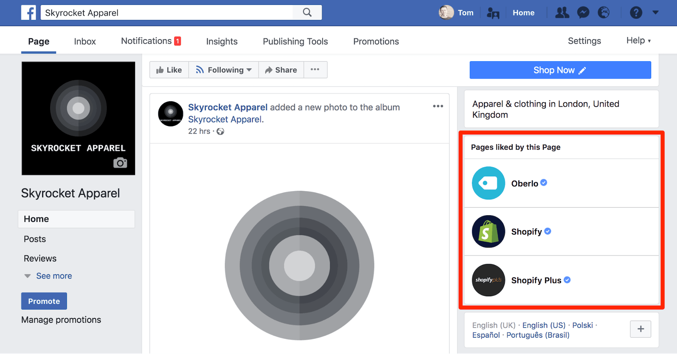Toggle Like on the page
677x354 pixels.
point(169,70)
